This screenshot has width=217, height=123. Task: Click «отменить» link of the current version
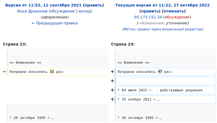[174, 11]
